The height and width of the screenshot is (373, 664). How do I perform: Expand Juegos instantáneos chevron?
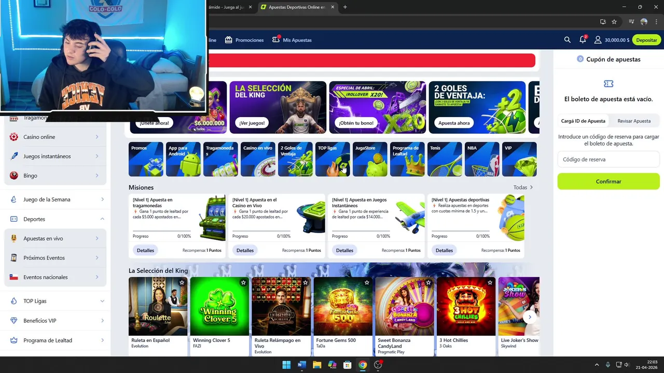click(x=97, y=156)
